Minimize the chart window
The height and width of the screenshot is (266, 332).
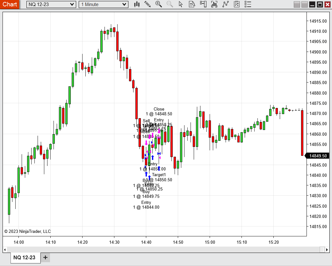tap(312, 4)
